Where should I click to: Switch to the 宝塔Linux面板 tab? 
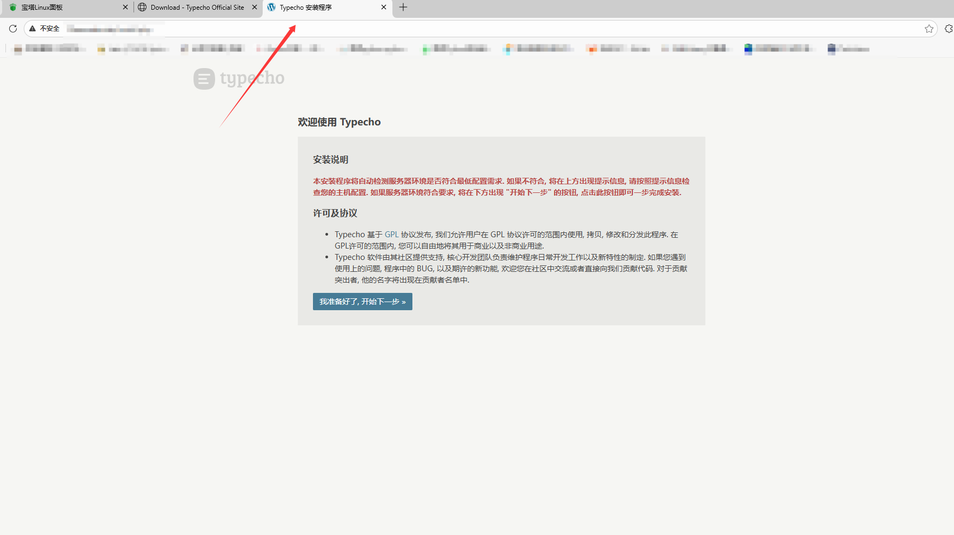[x=59, y=8]
